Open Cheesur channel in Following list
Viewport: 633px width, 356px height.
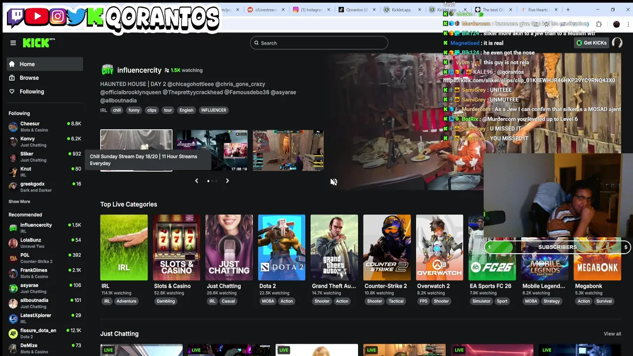(45, 127)
